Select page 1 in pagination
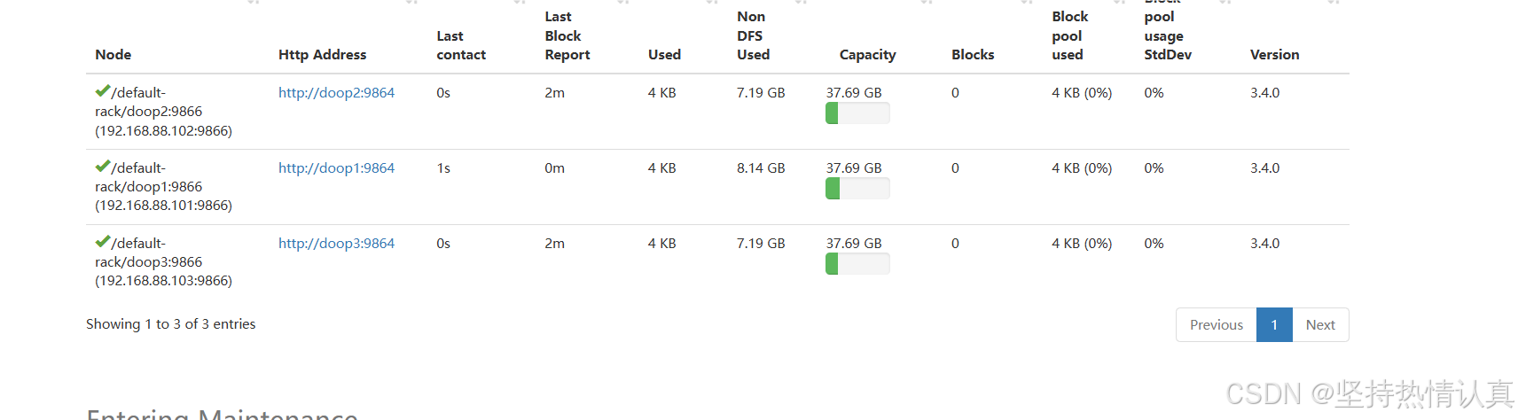This screenshot has width=1518, height=420. click(1274, 324)
